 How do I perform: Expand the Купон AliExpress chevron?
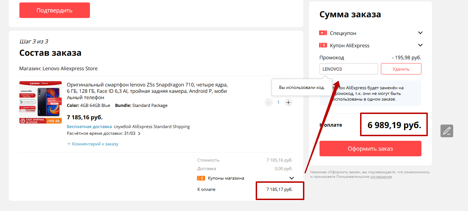(420, 45)
